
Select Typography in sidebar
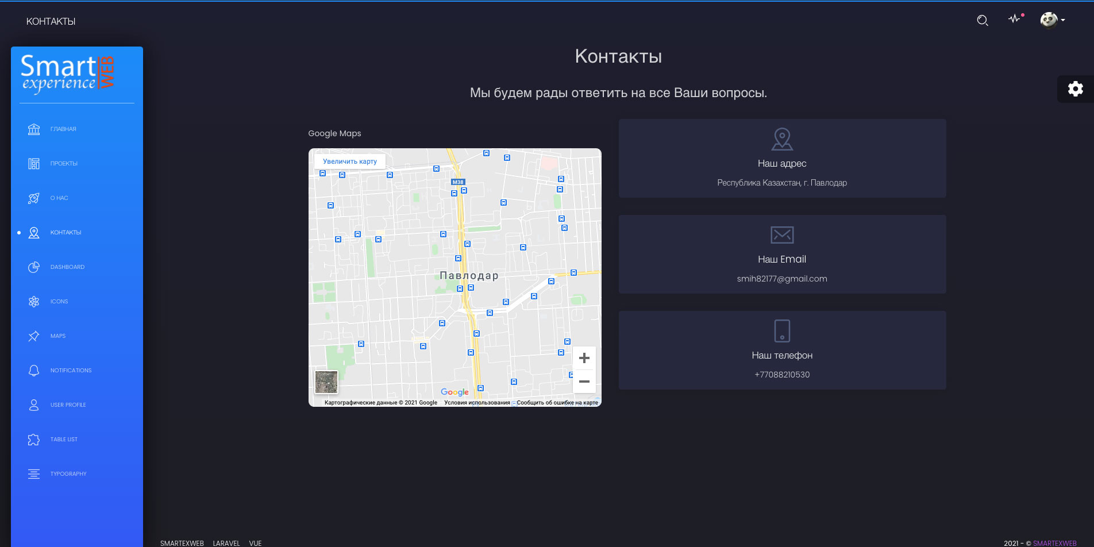pos(68,474)
